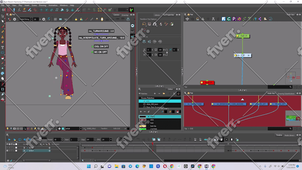This screenshot has height=170, width=302.
Task: Click the function curve icon in top toolbar
Action: pyautogui.click(x=19, y=10)
